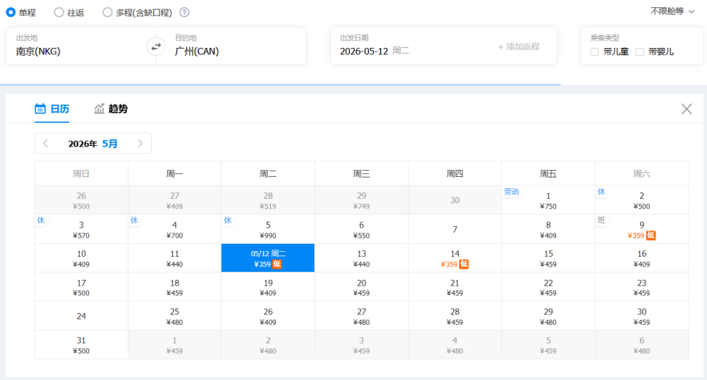The width and height of the screenshot is (707, 380).
Task: Select May 15 priced ¥459
Action: tap(548, 258)
